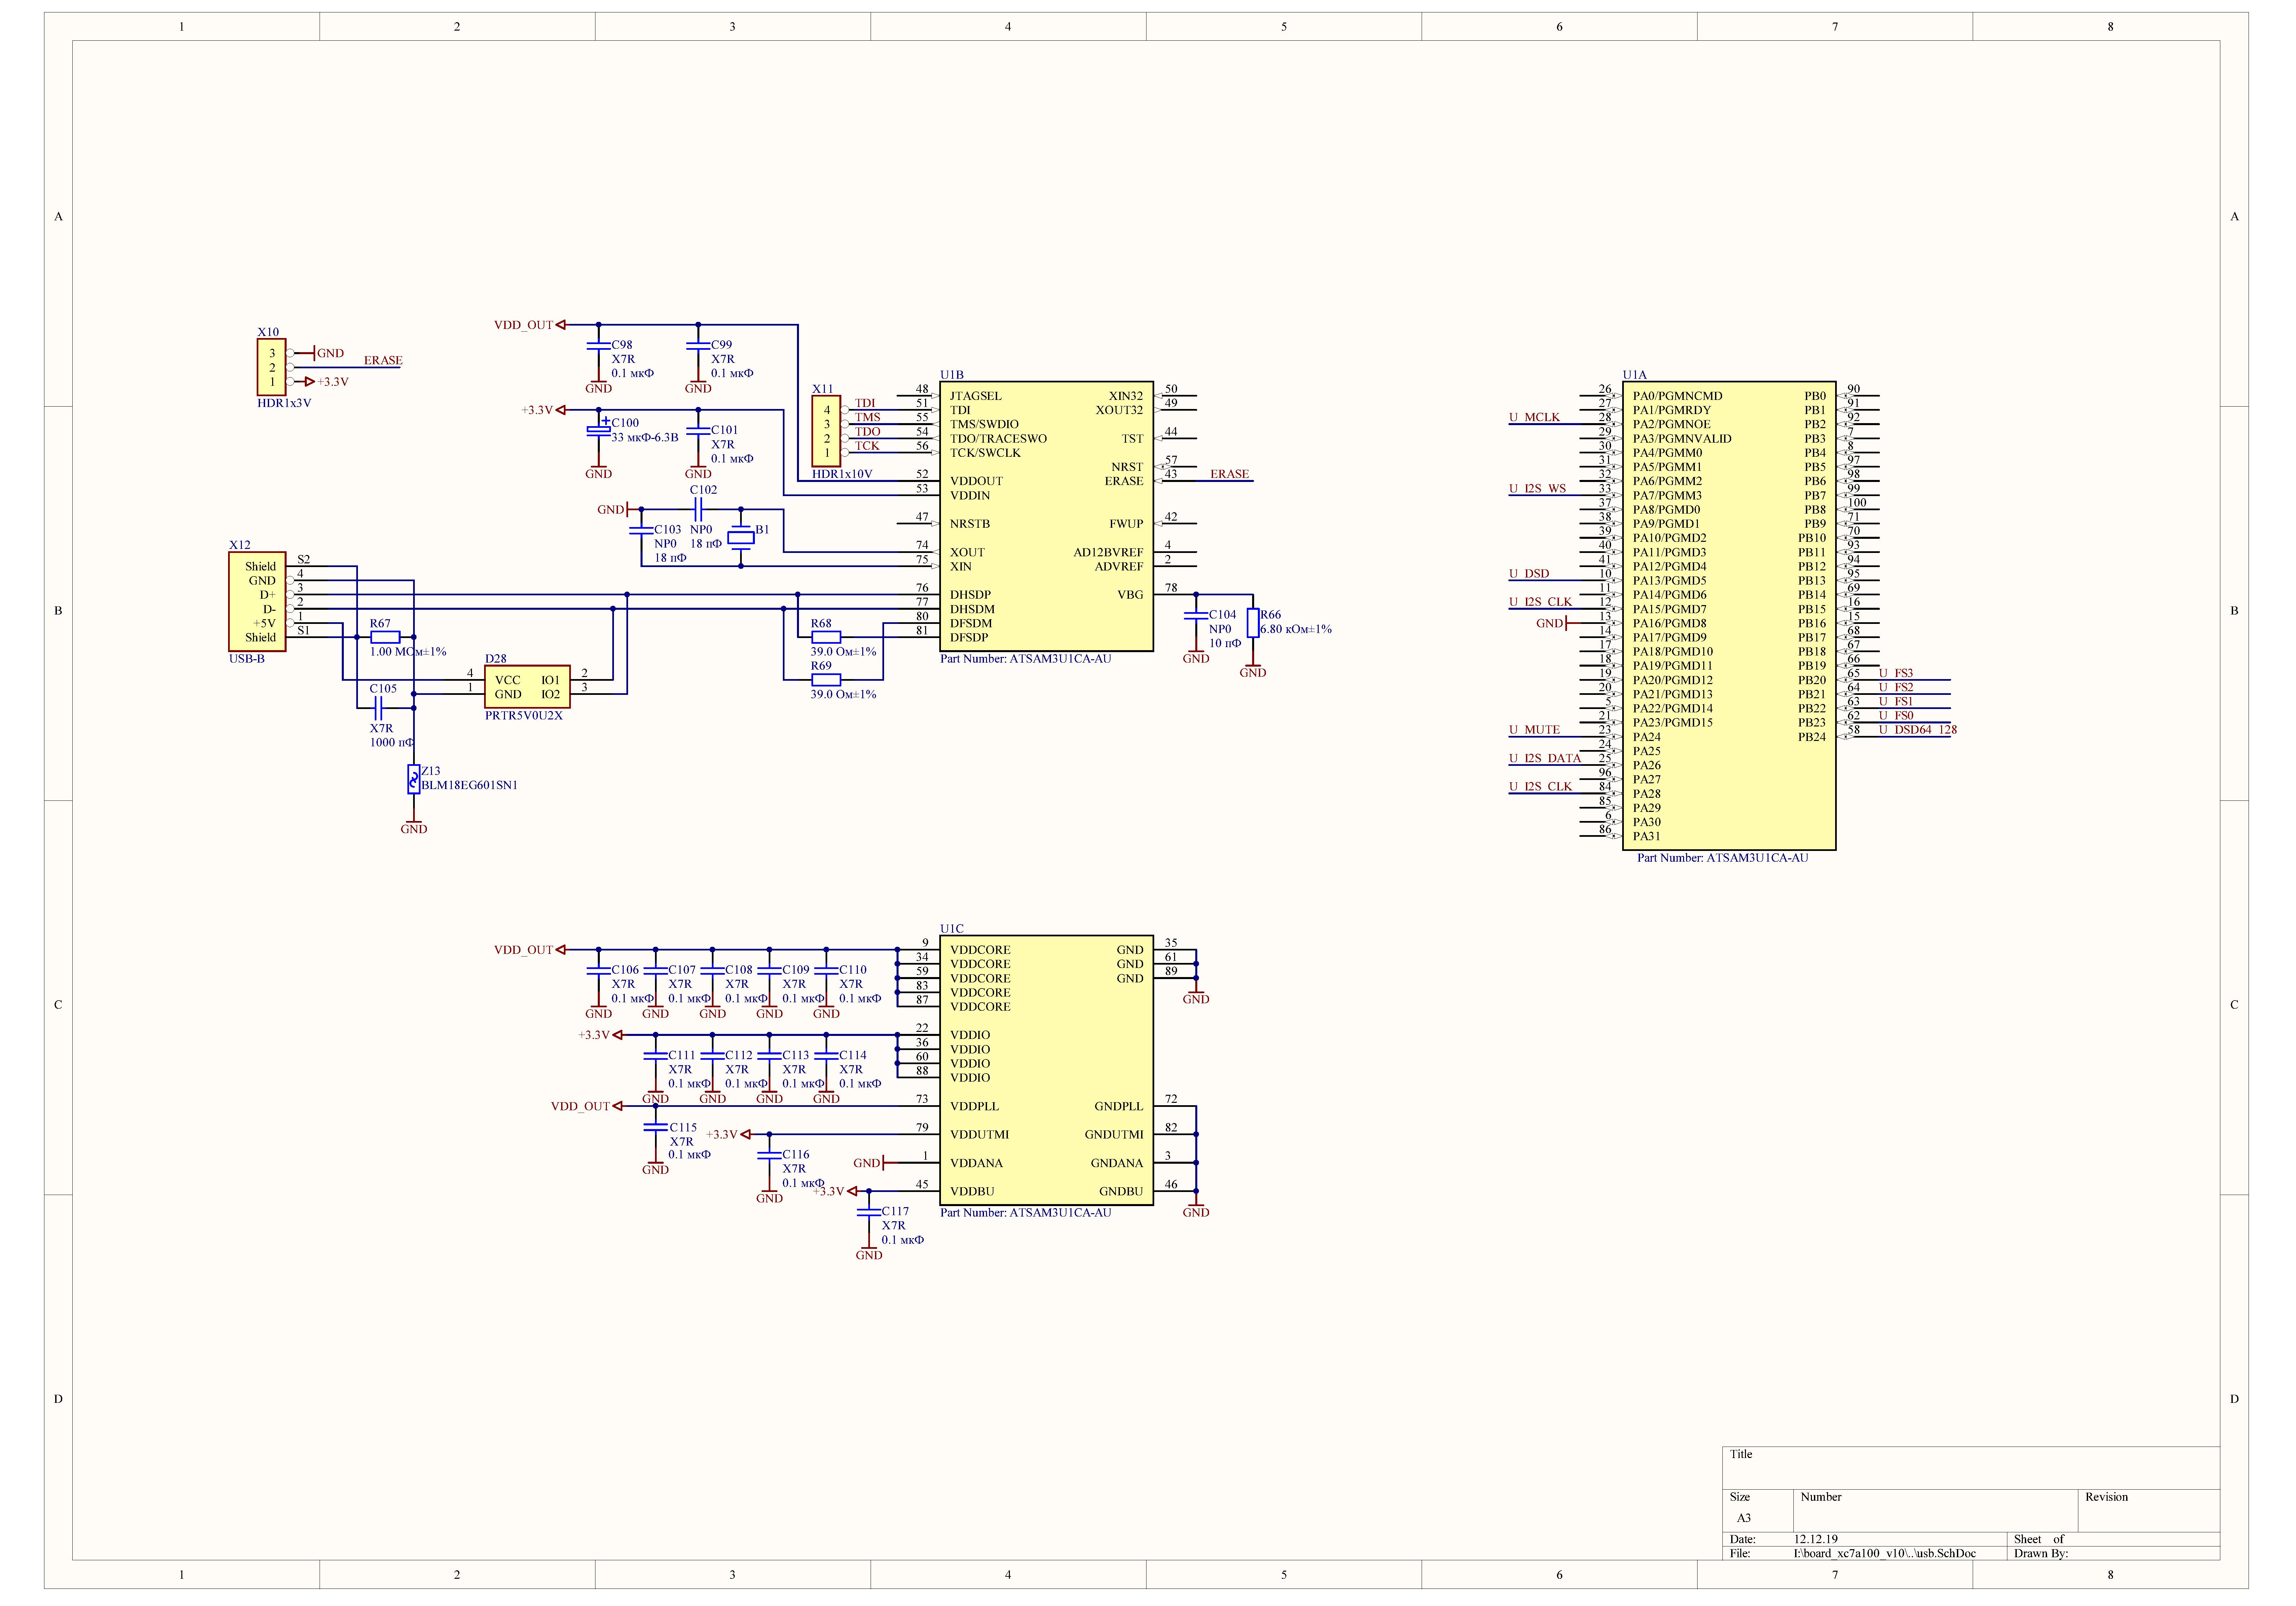Select the C100 polarized capacitor symbol
2296x1606 pixels.
click(x=599, y=430)
